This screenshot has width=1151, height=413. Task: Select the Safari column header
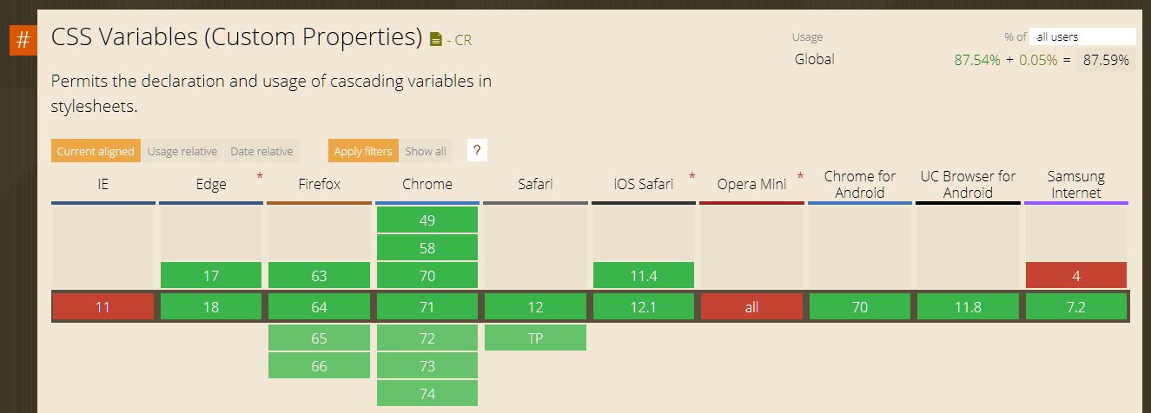coord(535,184)
